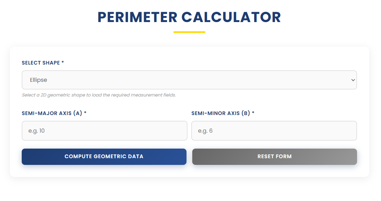
Task: Click the yellow divider under the title
Action: point(189,32)
